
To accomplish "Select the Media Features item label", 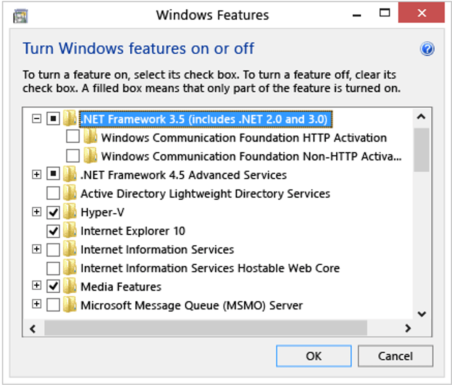I will tap(121, 287).
